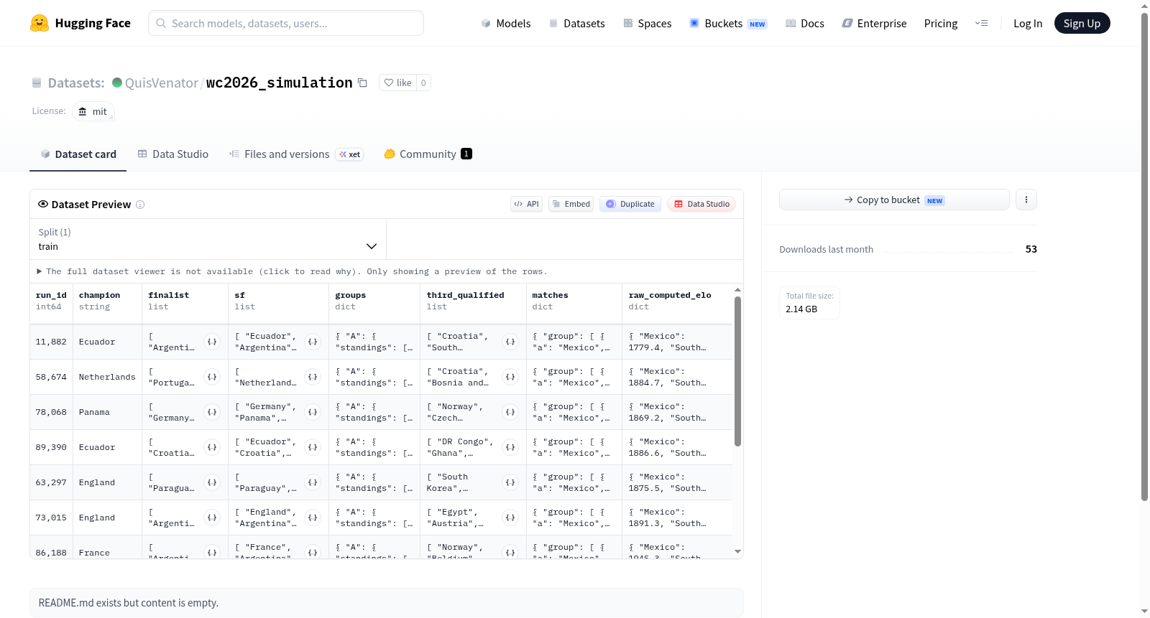Expand sf JSON cell in row 58,674
The height and width of the screenshot is (618, 1150).
coord(313,377)
